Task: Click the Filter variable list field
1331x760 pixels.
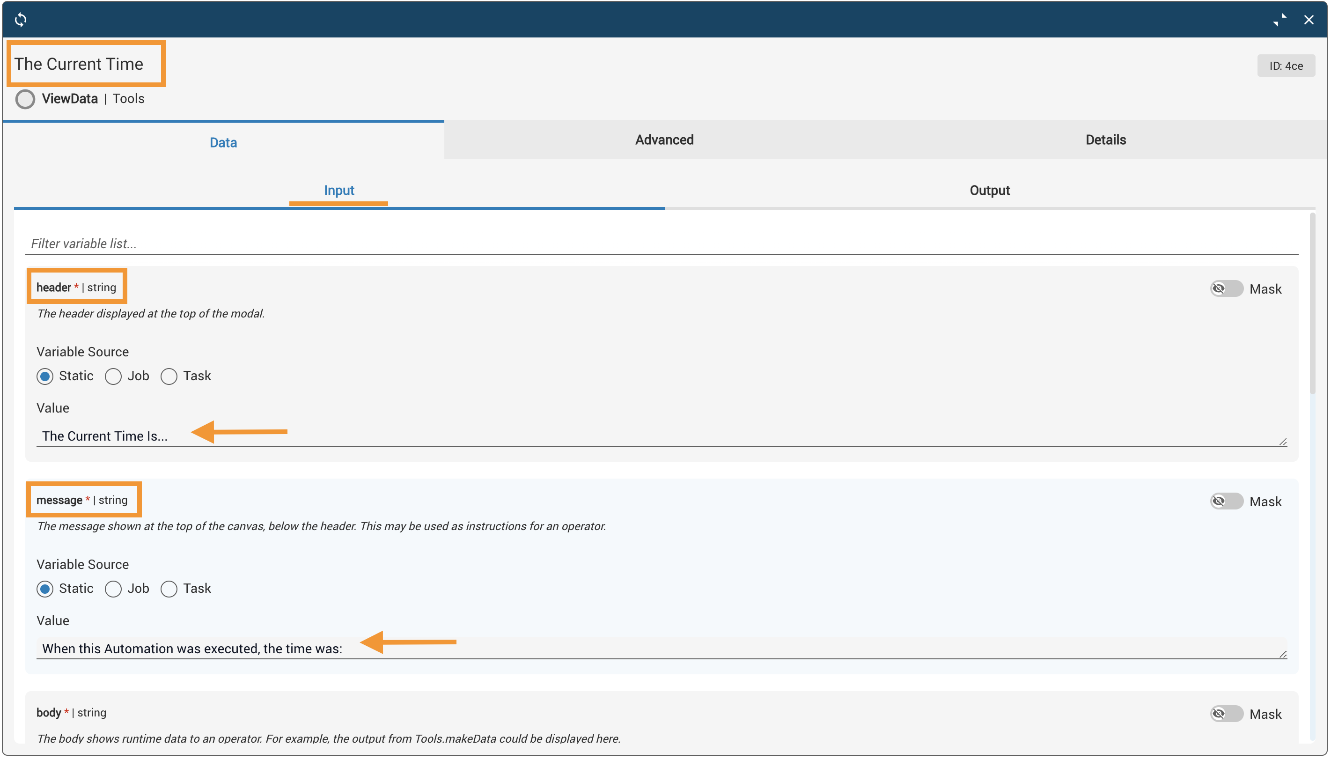Action: (661, 244)
